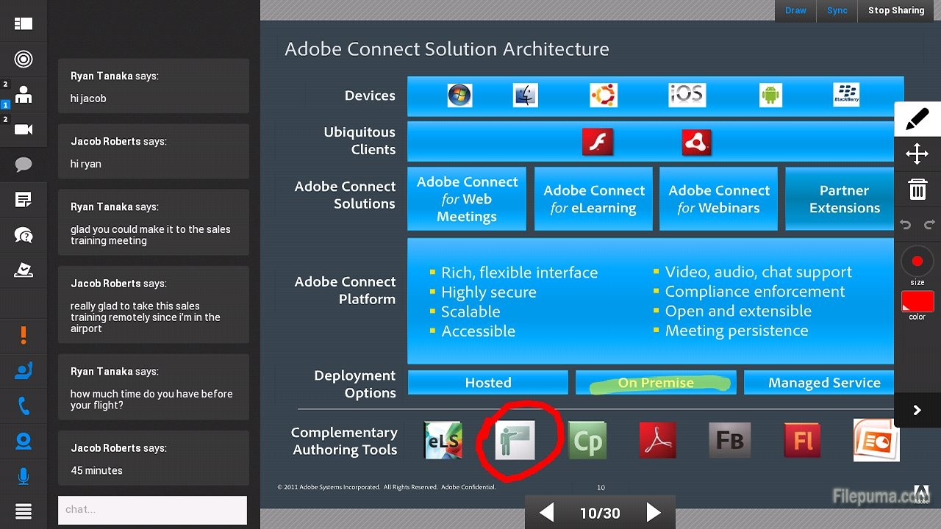941x529 pixels.
Task: Click the chat input field
Action: (151, 510)
